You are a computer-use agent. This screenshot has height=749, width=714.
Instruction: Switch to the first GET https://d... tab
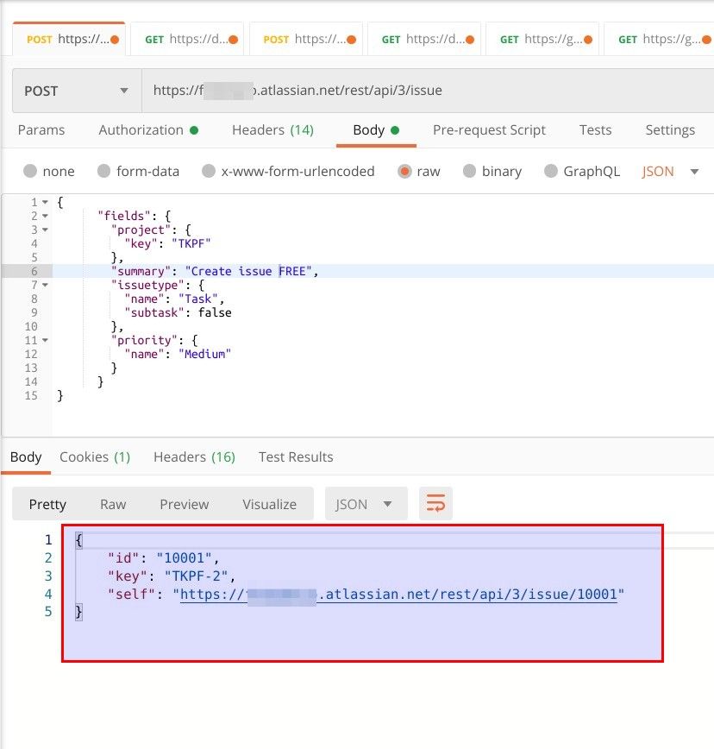tap(187, 39)
